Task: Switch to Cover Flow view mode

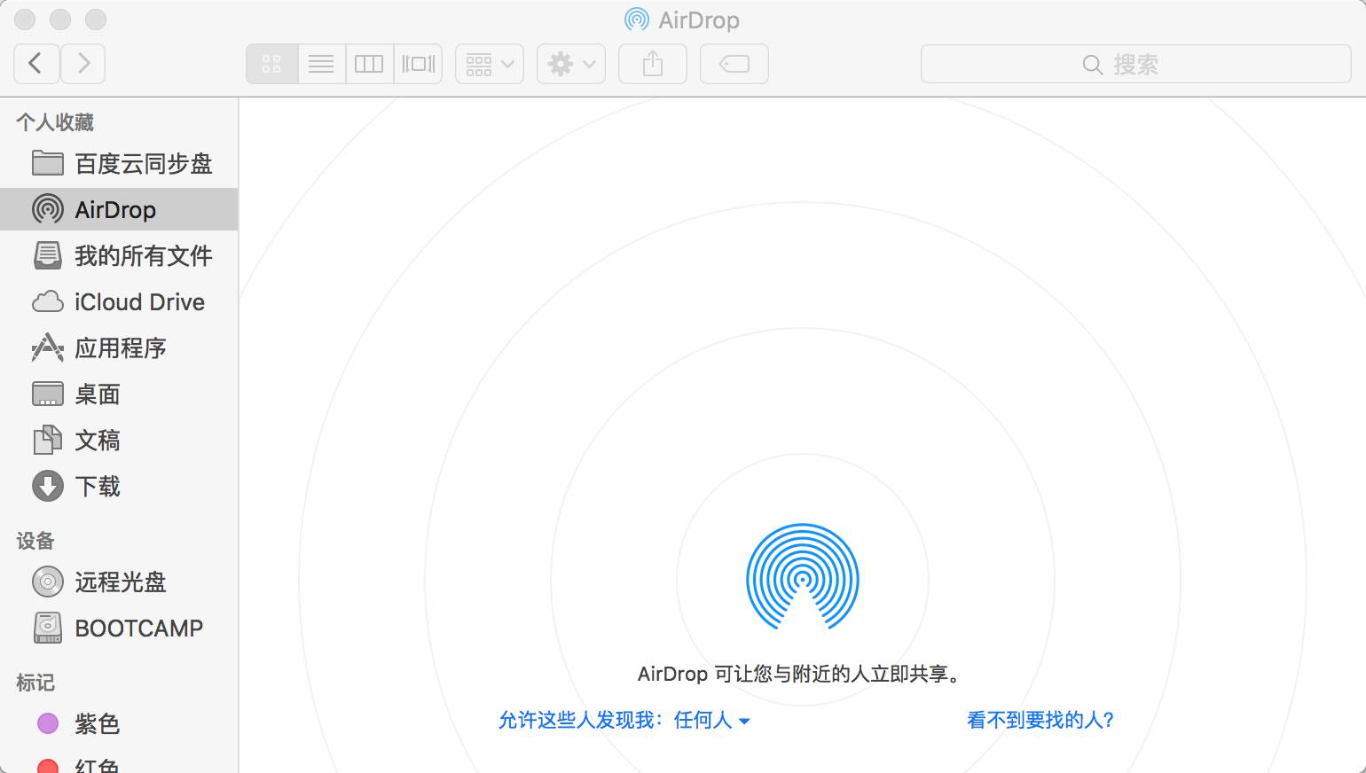Action: pyautogui.click(x=418, y=64)
